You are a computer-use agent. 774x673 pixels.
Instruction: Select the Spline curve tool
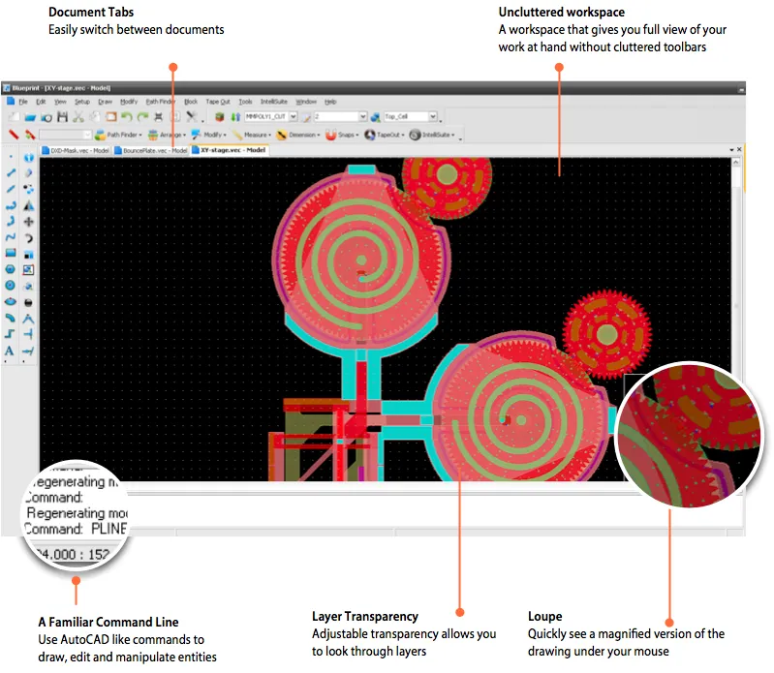click(x=11, y=237)
